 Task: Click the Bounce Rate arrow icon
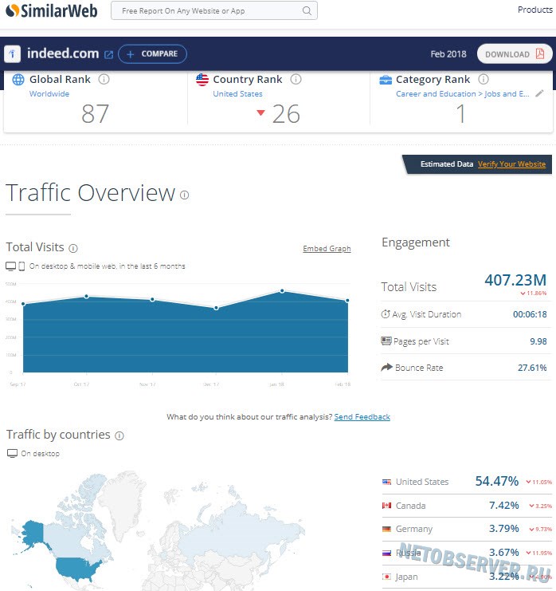coord(386,367)
